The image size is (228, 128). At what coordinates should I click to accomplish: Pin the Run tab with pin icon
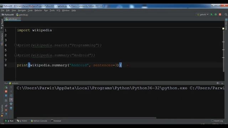click(6, 106)
